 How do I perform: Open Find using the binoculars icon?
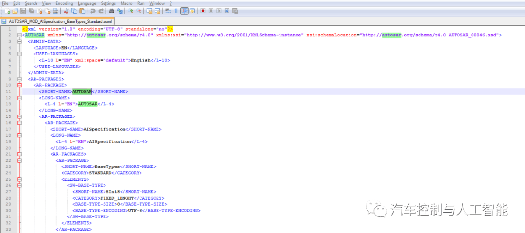[x=112, y=11]
